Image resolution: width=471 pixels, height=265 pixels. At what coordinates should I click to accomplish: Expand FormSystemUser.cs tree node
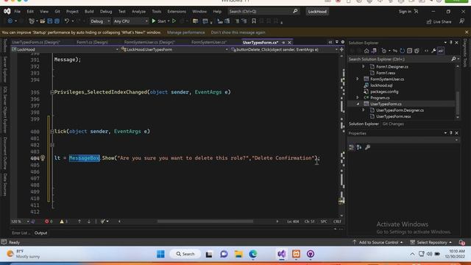point(358,79)
